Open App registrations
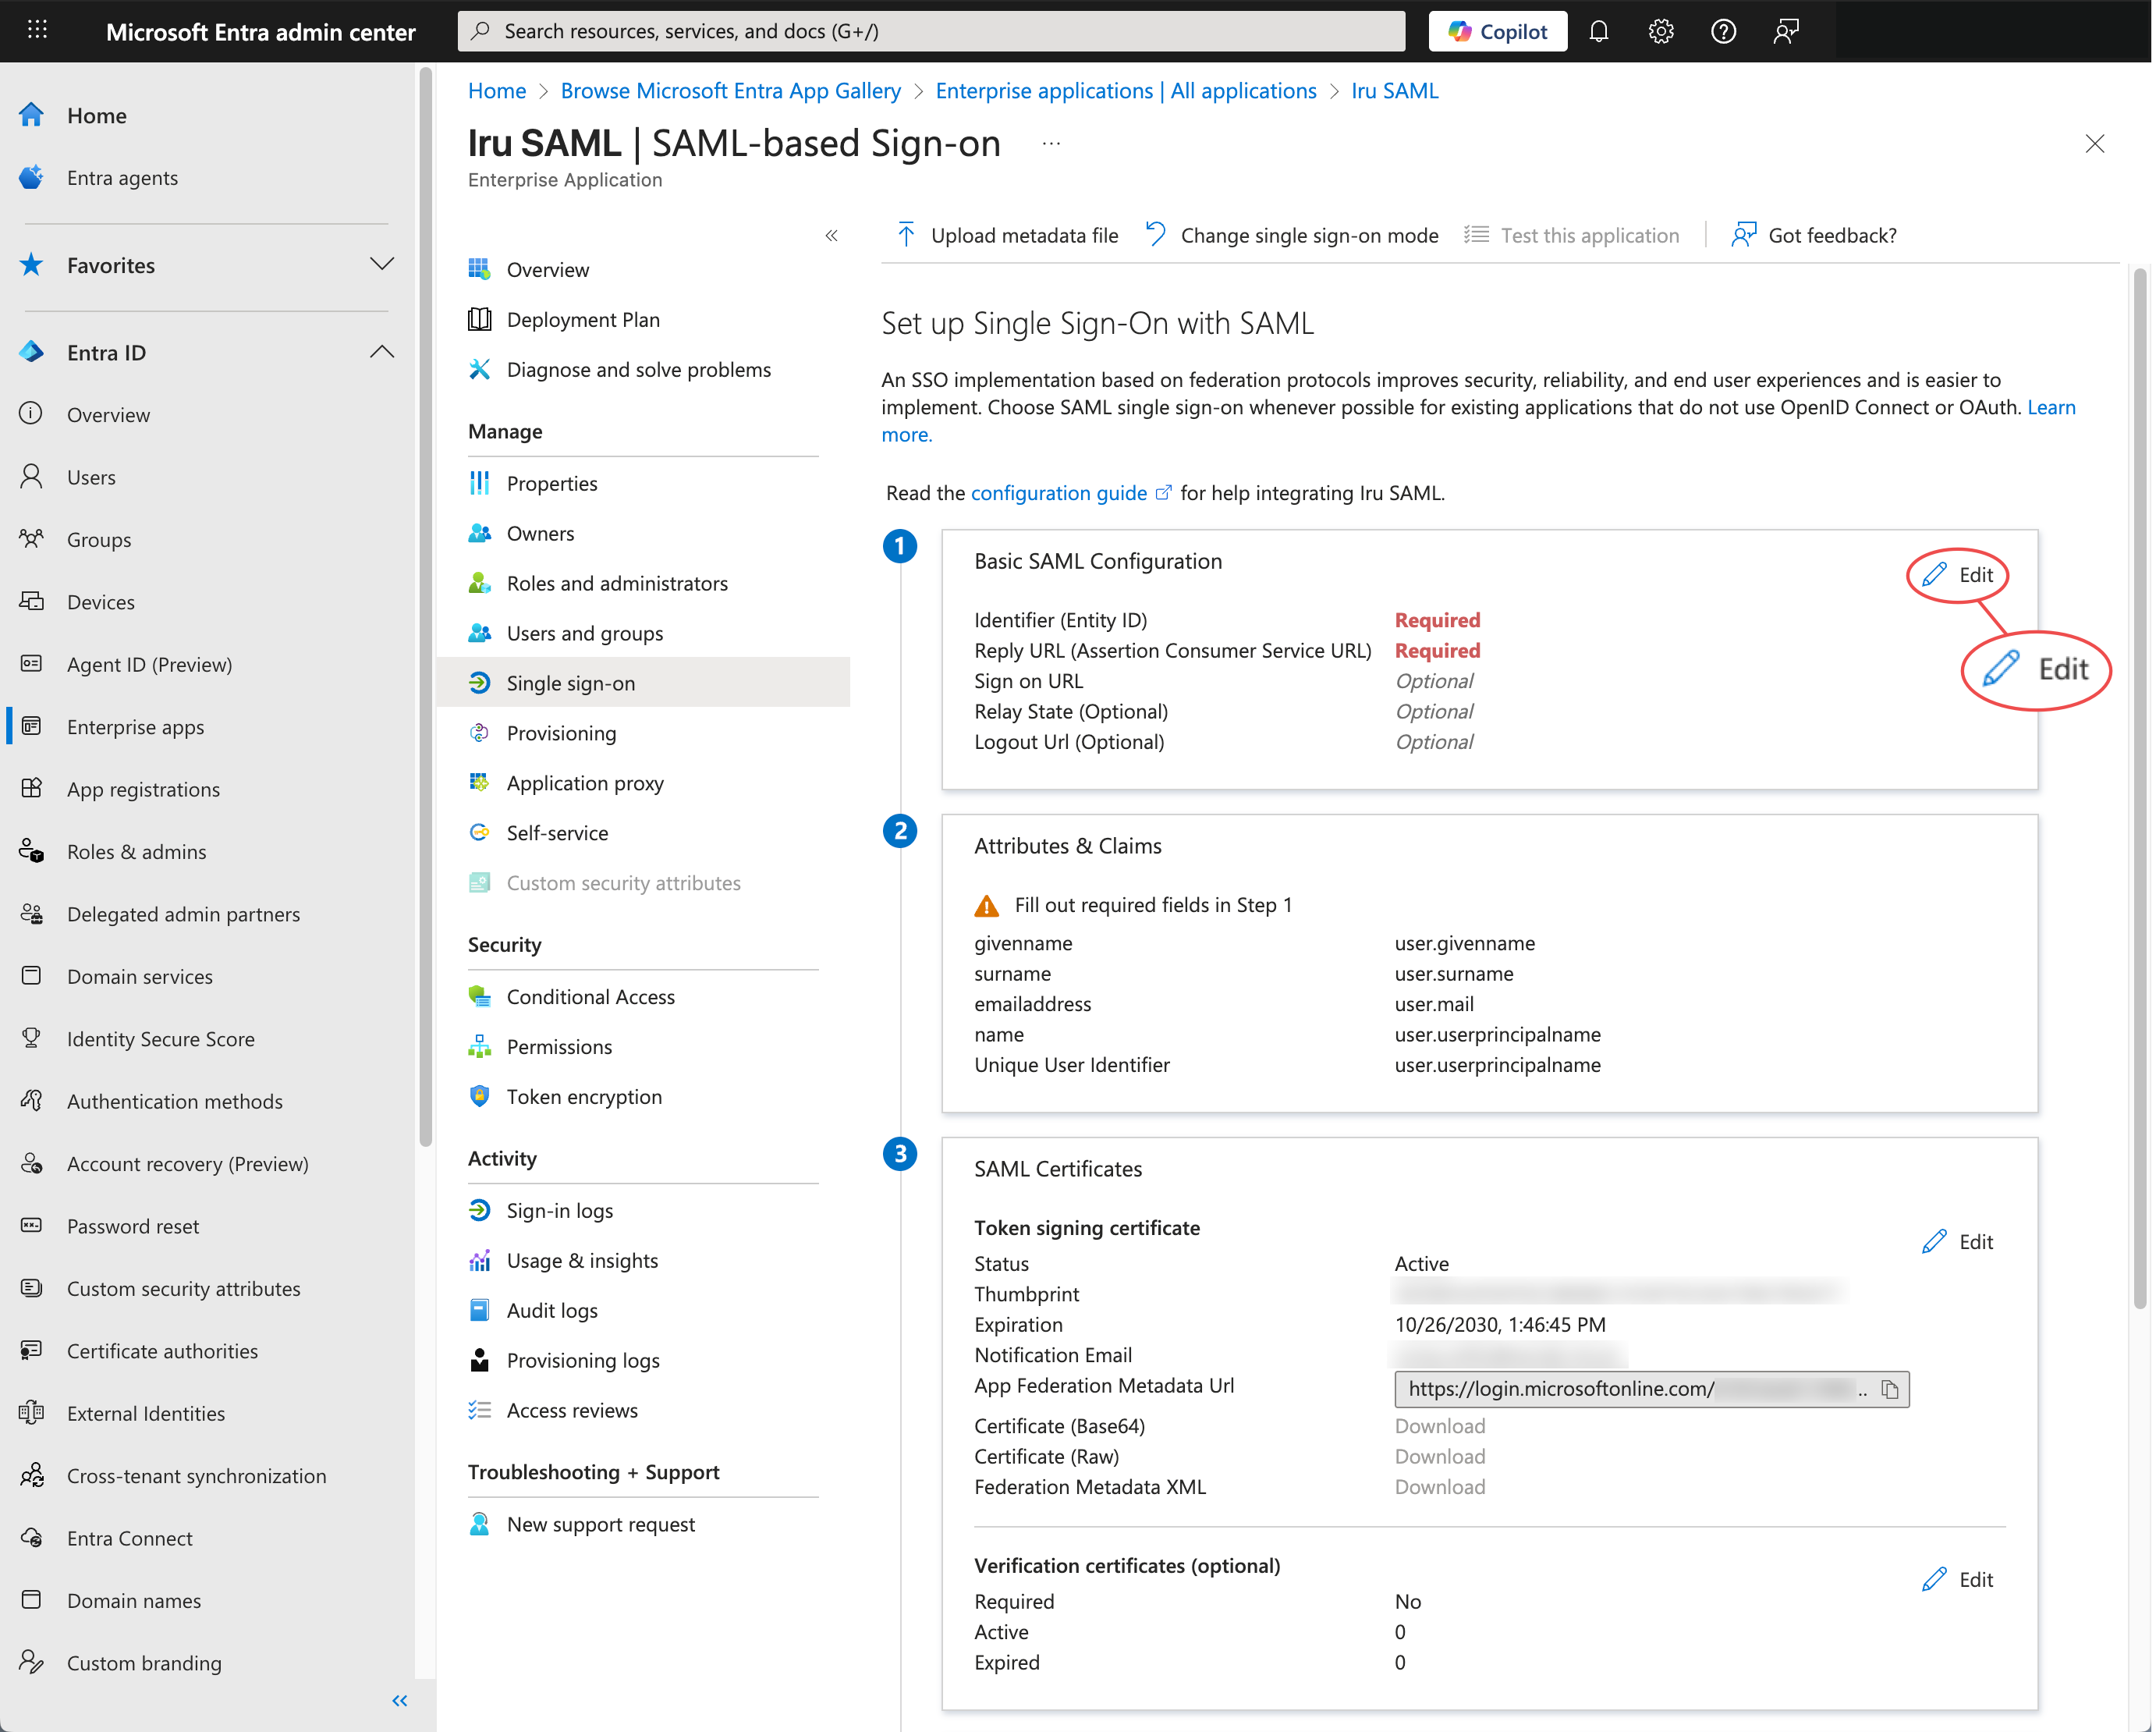The width and height of the screenshot is (2156, 1732). click(143, 789)
